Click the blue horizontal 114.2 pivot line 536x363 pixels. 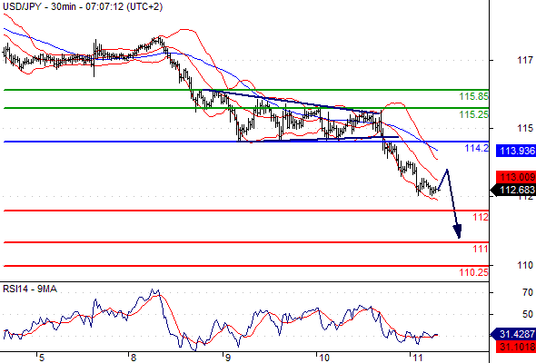(246, 142)
